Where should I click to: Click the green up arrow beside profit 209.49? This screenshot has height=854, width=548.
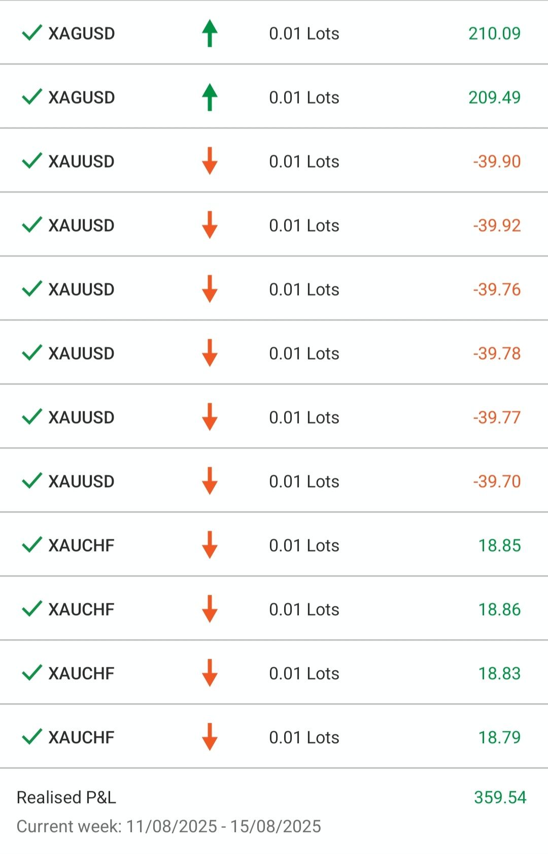click(210, 97)
